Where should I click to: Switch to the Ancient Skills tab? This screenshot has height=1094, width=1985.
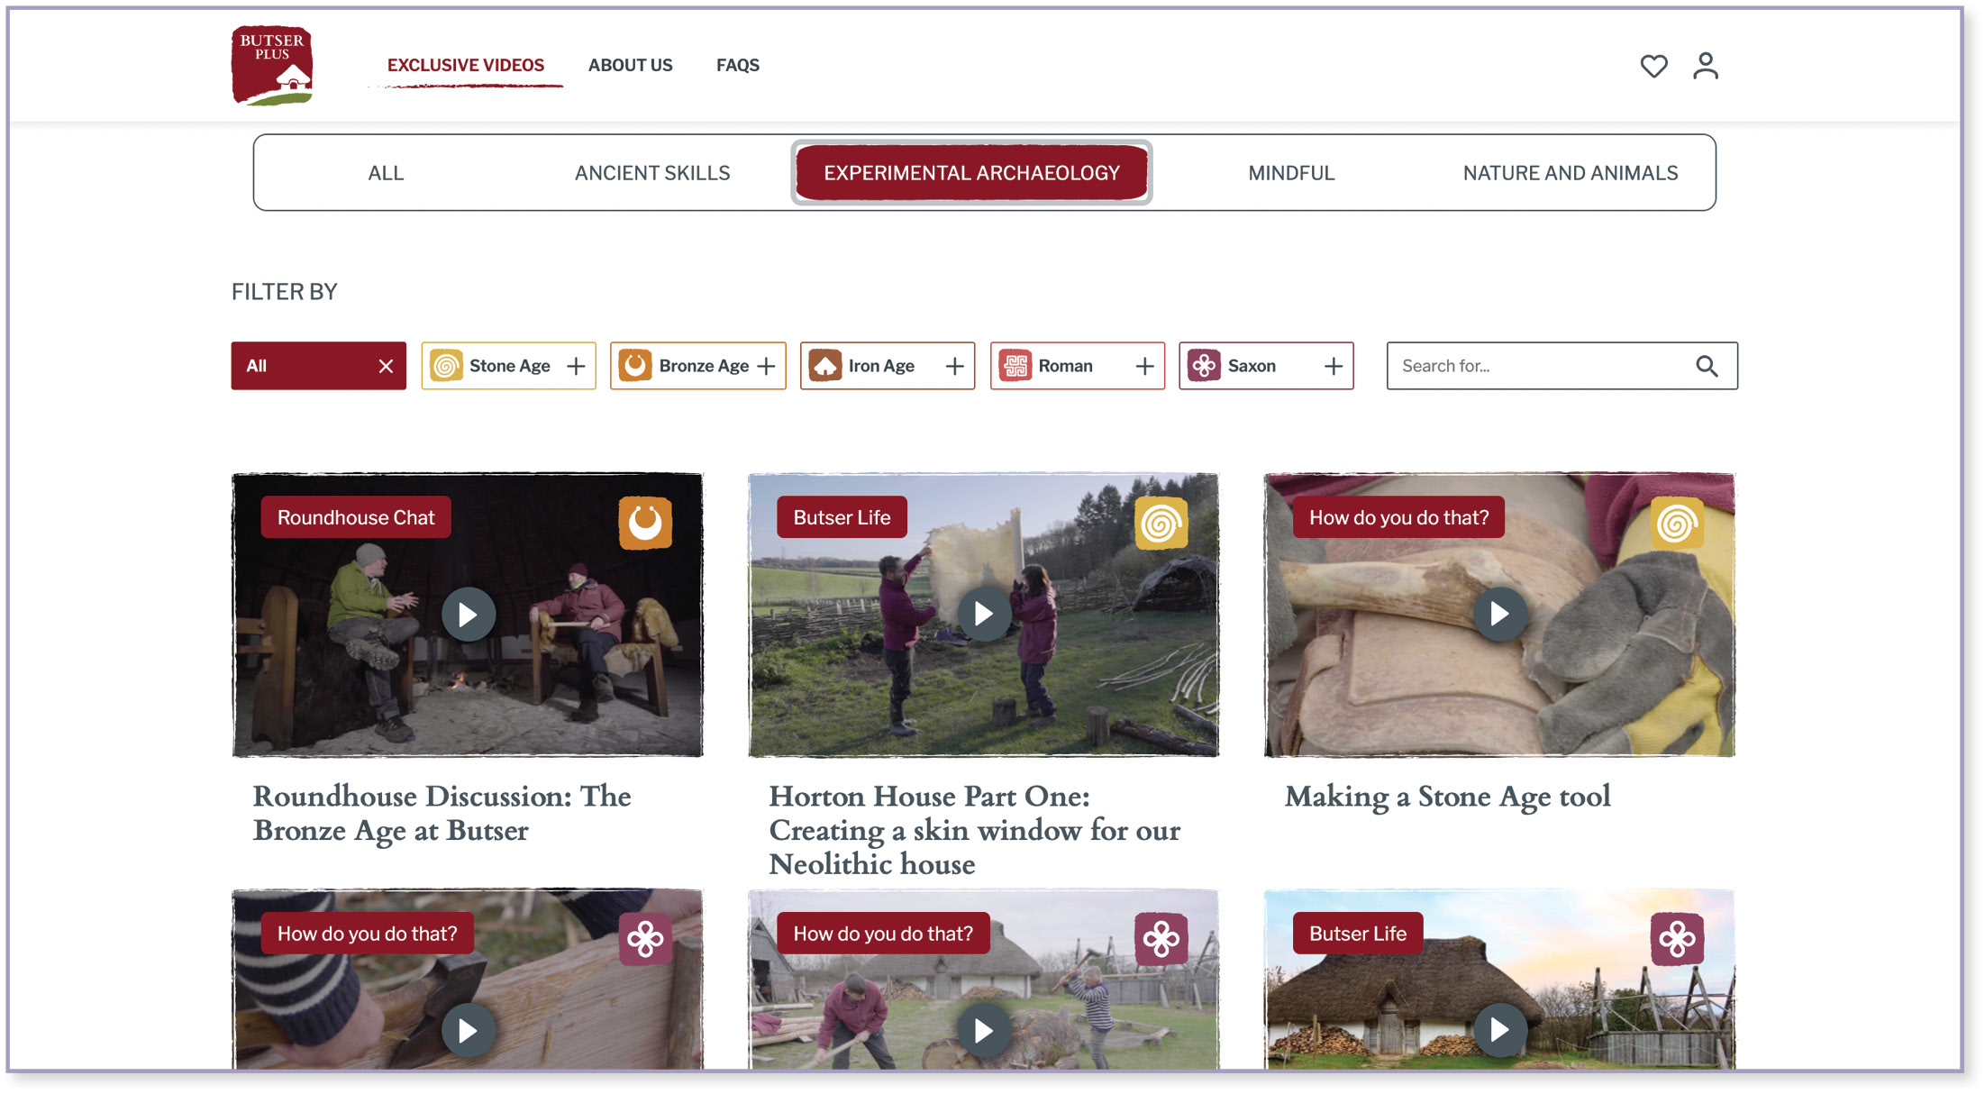(652, 173)
